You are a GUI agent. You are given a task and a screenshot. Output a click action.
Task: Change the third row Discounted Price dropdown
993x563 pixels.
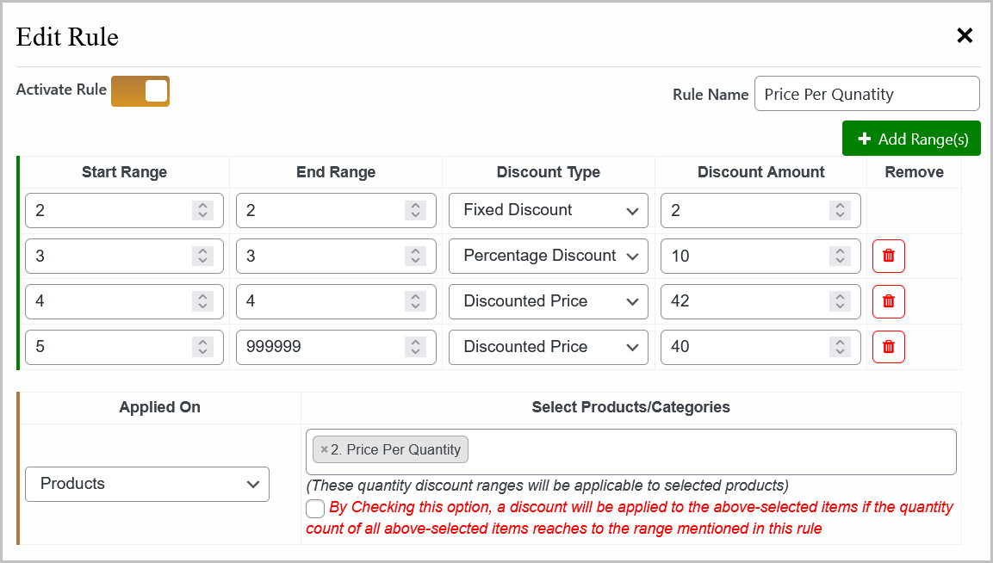pos(548,301)
